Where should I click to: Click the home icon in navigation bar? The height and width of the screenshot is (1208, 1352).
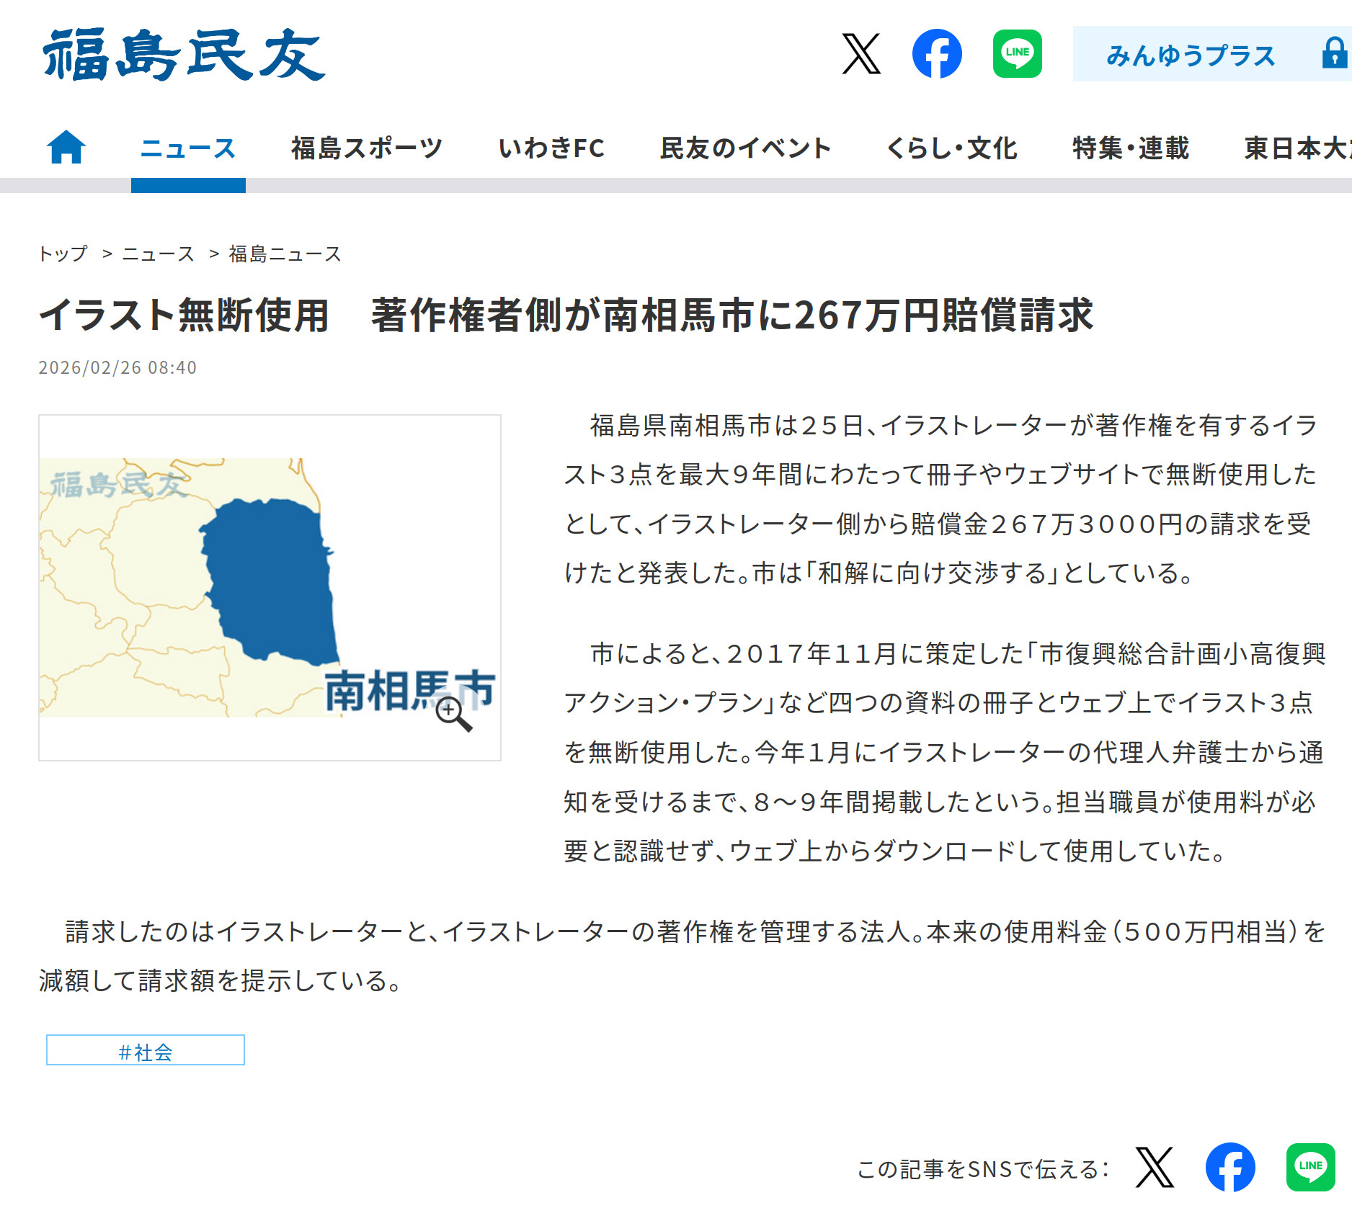66,148
